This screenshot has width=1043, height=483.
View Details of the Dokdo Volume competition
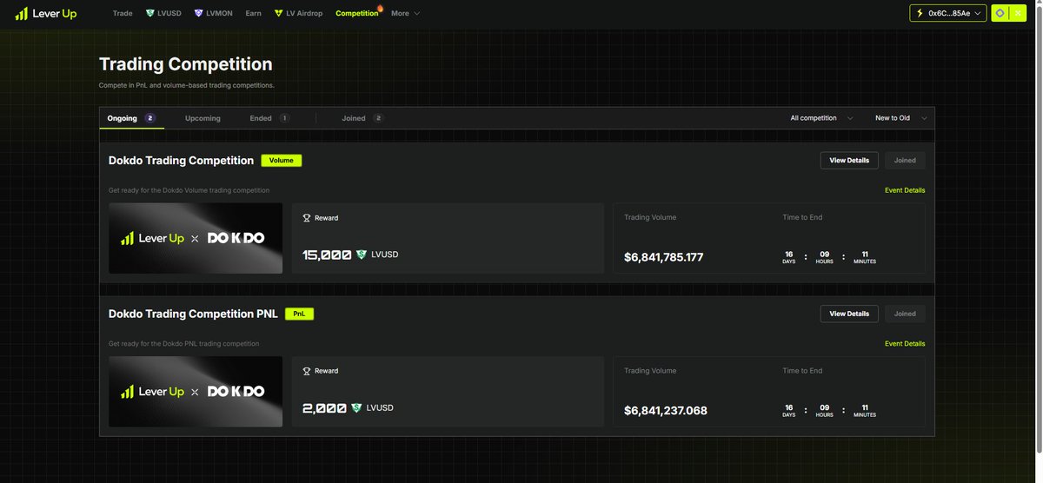[849, 161]
